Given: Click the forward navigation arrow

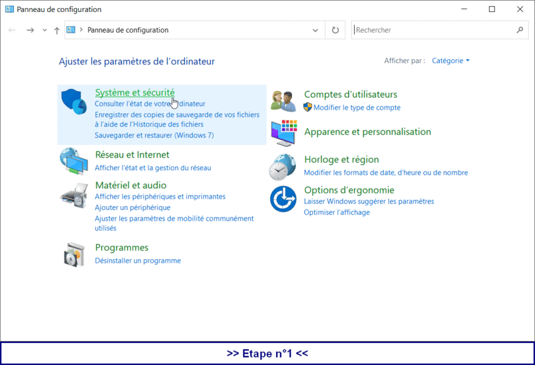Looking at the screenshot, I should coord(30,30).
